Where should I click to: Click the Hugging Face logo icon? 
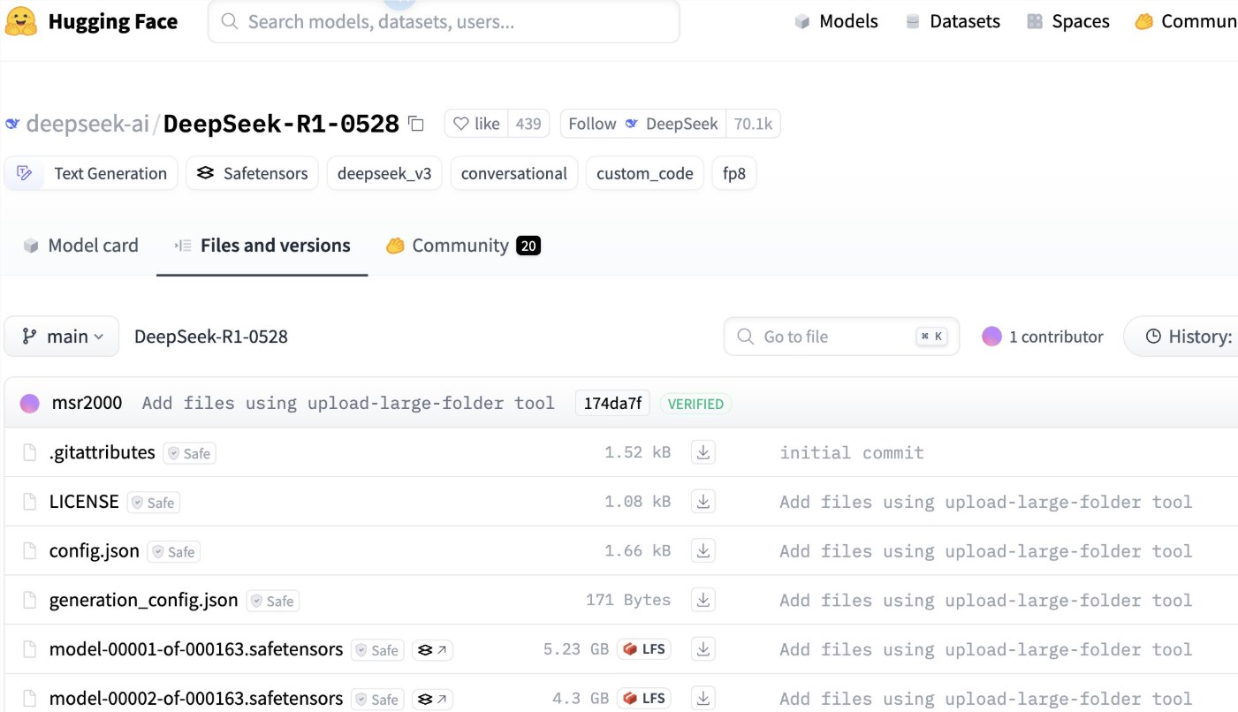[x=21, y=21]
